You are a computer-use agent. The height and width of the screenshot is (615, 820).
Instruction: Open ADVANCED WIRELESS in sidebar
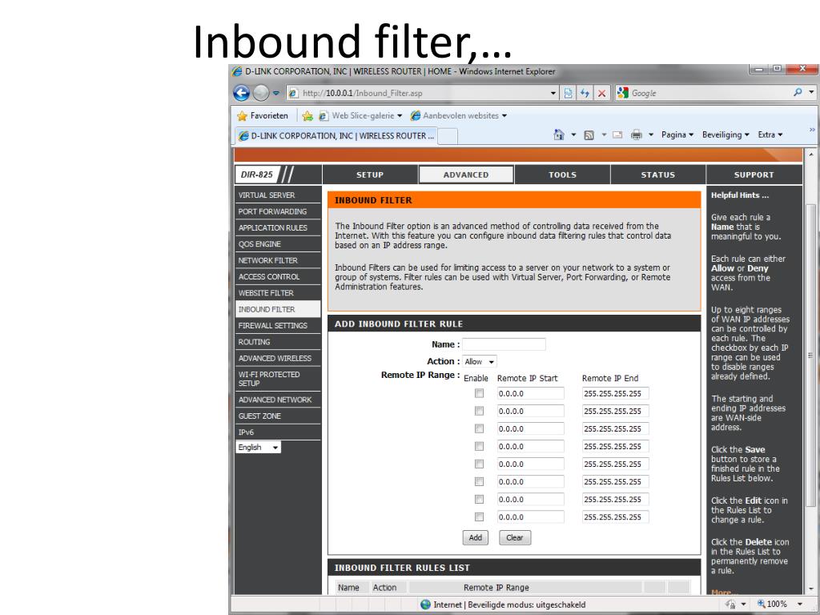tap(278, 358)
